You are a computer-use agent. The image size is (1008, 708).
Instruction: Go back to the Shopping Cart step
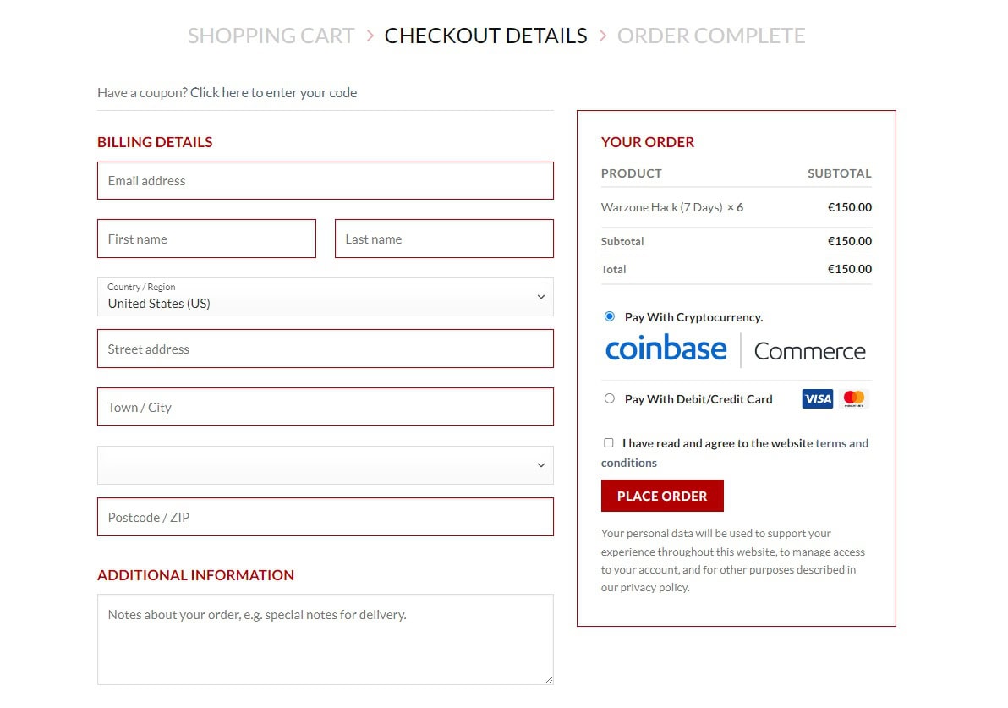coord(271,36)
